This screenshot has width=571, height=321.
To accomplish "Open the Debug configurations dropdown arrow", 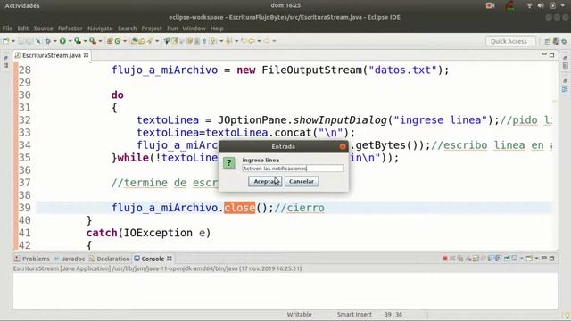I will (54, 41).
